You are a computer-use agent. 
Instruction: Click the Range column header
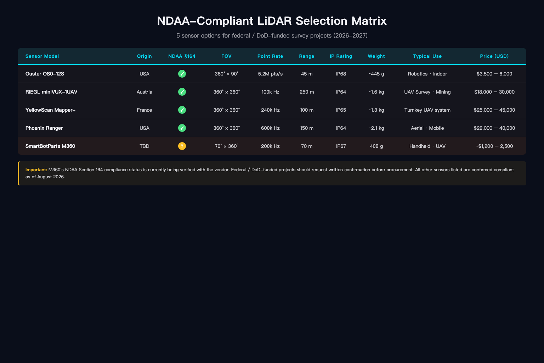[x=307, y=56]
